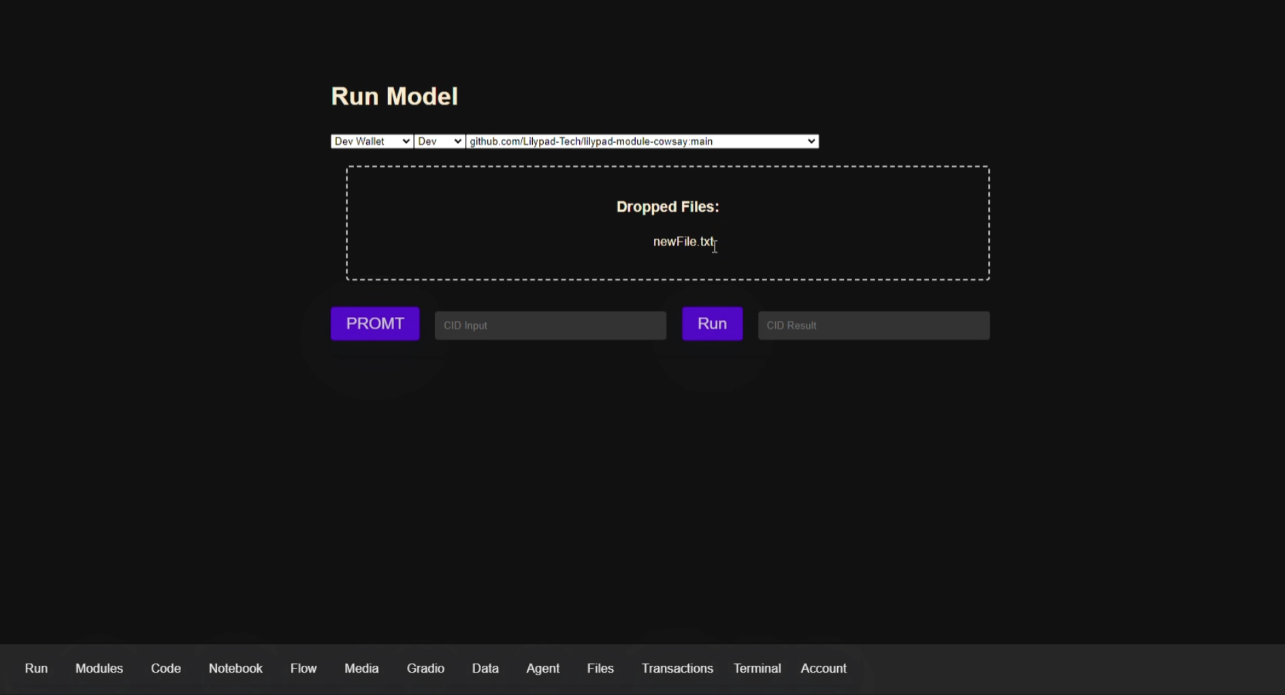Viewport: 1285px width, 695px height.
Task: Open the Dev Wallet dropdown
Action: [372, 141]
